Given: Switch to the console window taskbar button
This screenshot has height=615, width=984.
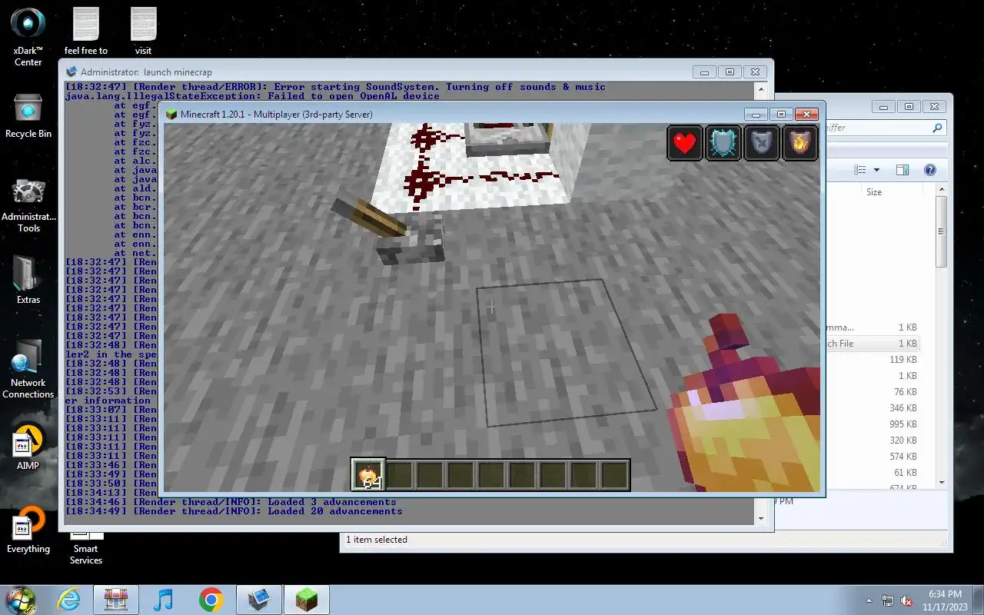Looking at the screenshot, I should click(x=258, y=600).
